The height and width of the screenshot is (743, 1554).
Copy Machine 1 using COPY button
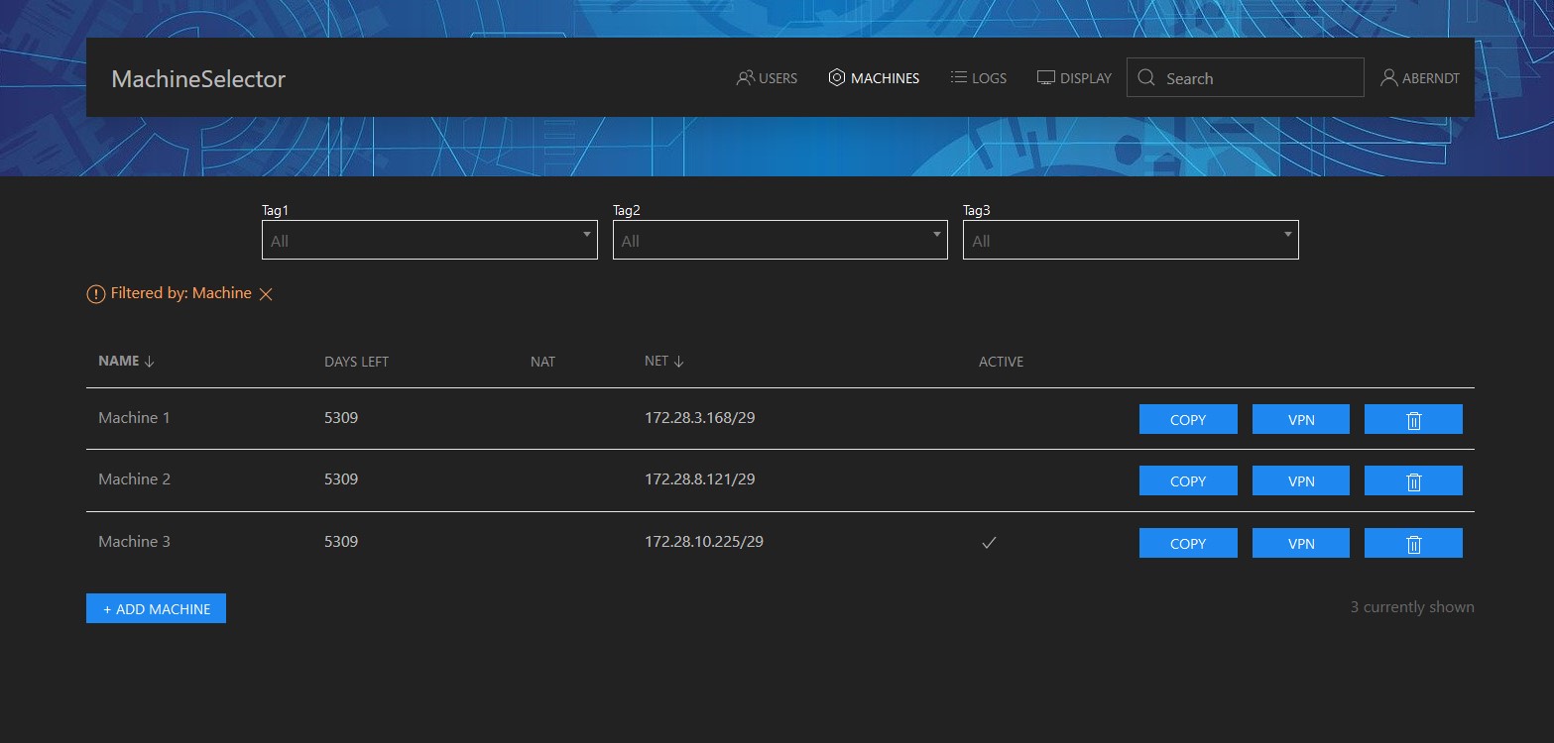click(1187, 420)
